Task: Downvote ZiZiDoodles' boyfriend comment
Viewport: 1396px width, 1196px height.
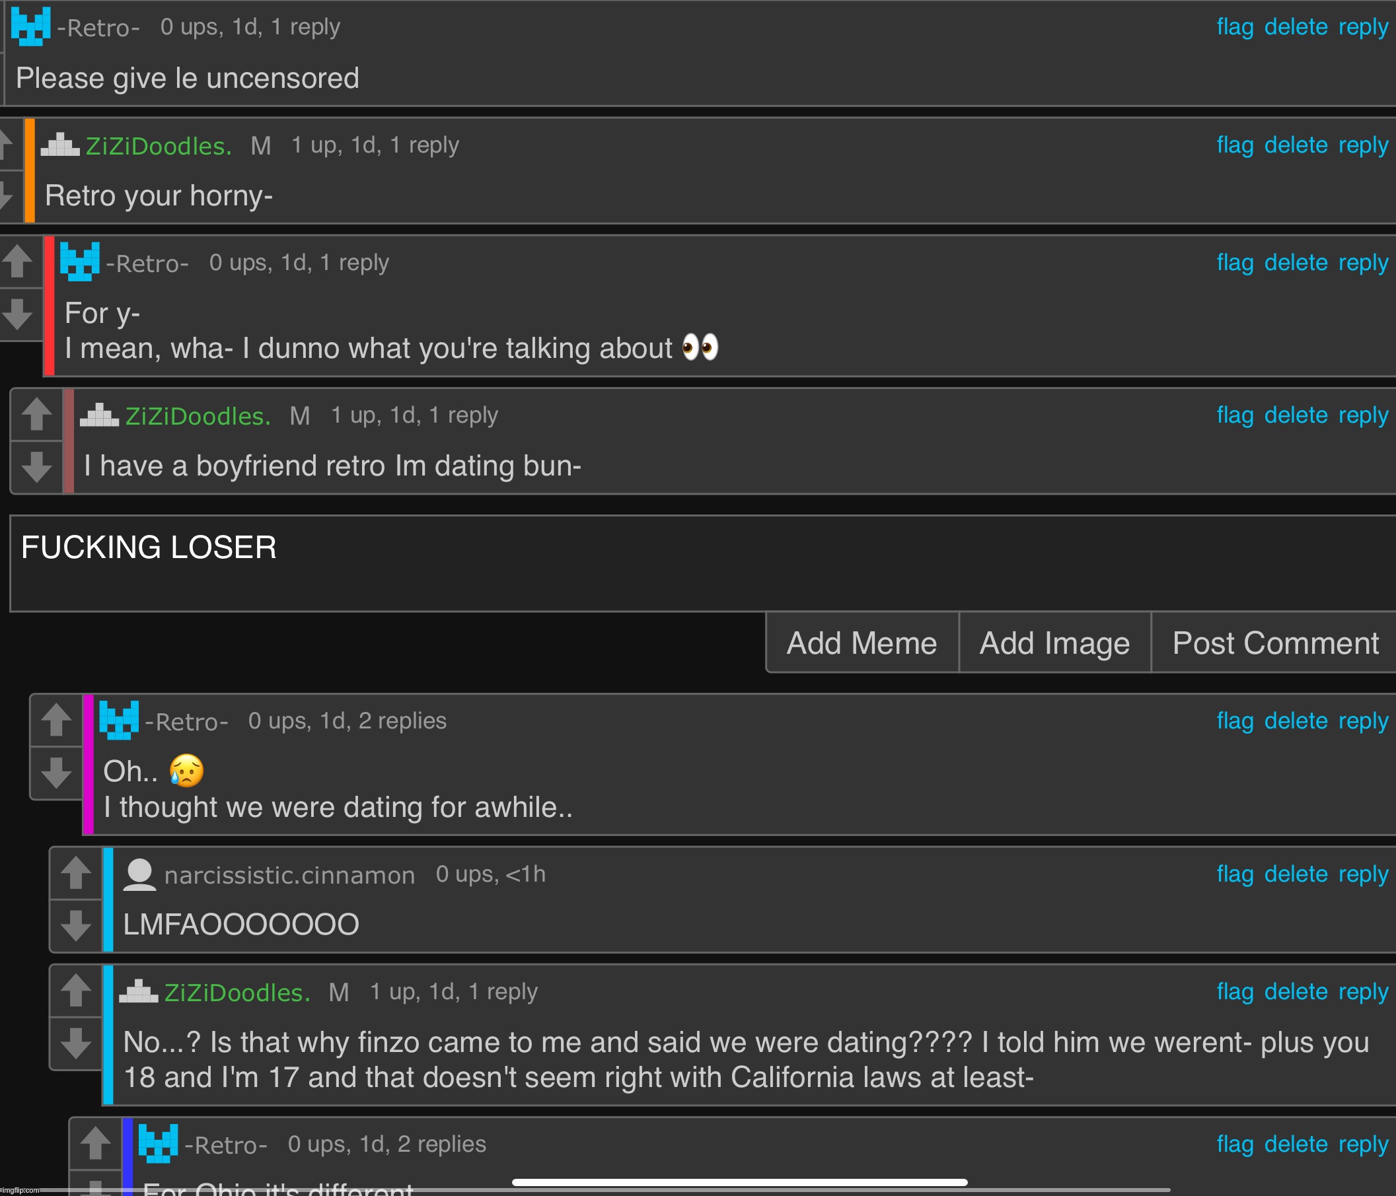Action: [37, 467]
